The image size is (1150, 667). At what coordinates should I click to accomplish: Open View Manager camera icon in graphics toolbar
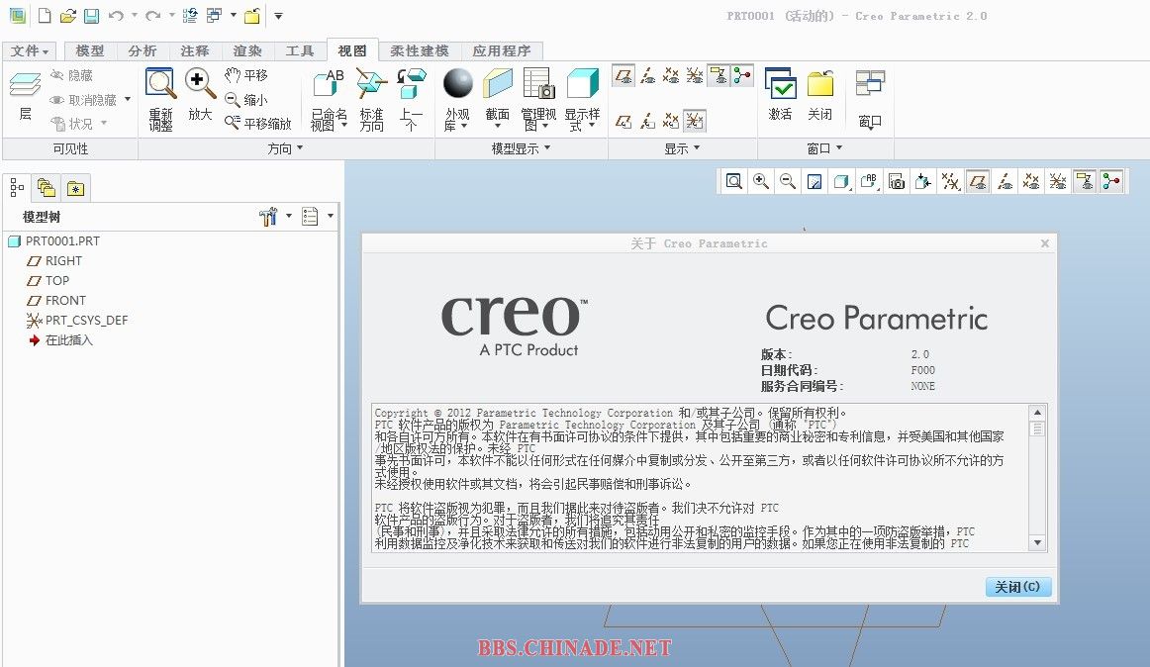tap(897, 181)
